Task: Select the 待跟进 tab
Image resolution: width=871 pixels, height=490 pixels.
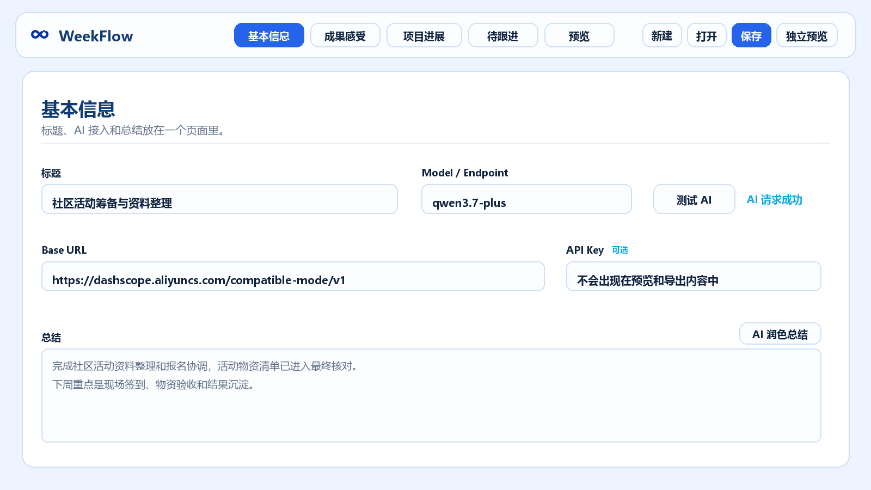Action: pyautogui.click(x=503, y=35)
